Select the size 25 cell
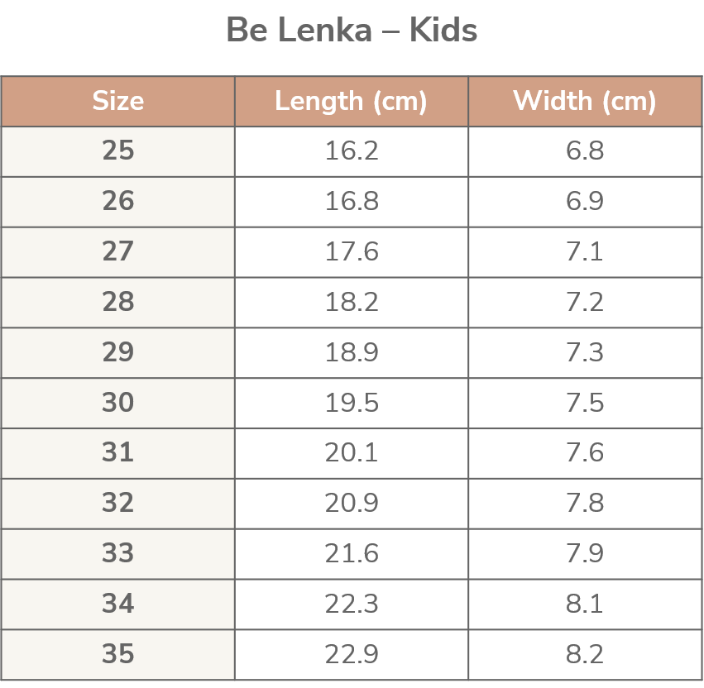704x688 pixels. [117, 151]
